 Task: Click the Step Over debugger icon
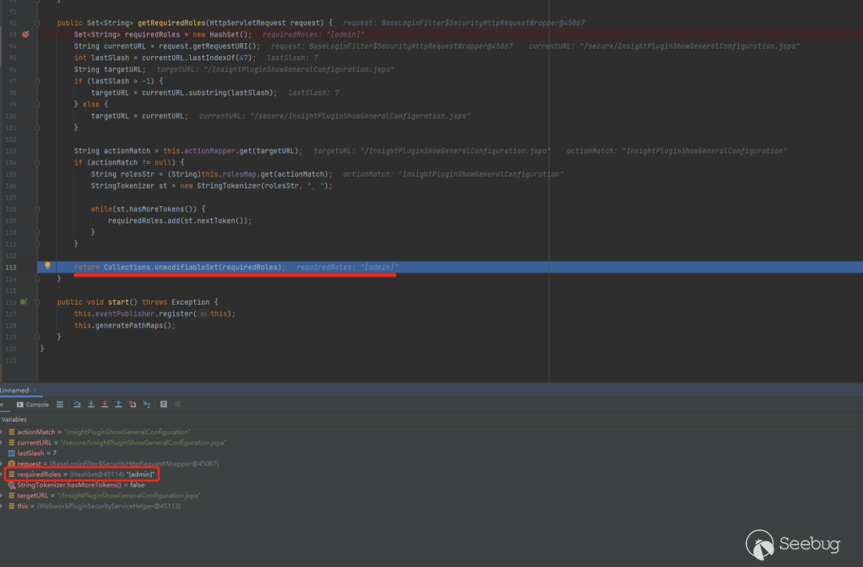[x=78, y=405]
